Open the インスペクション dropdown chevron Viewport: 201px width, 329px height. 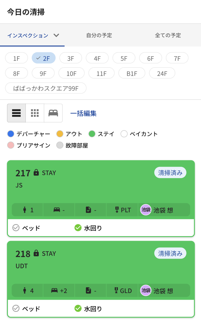point(56,35)
